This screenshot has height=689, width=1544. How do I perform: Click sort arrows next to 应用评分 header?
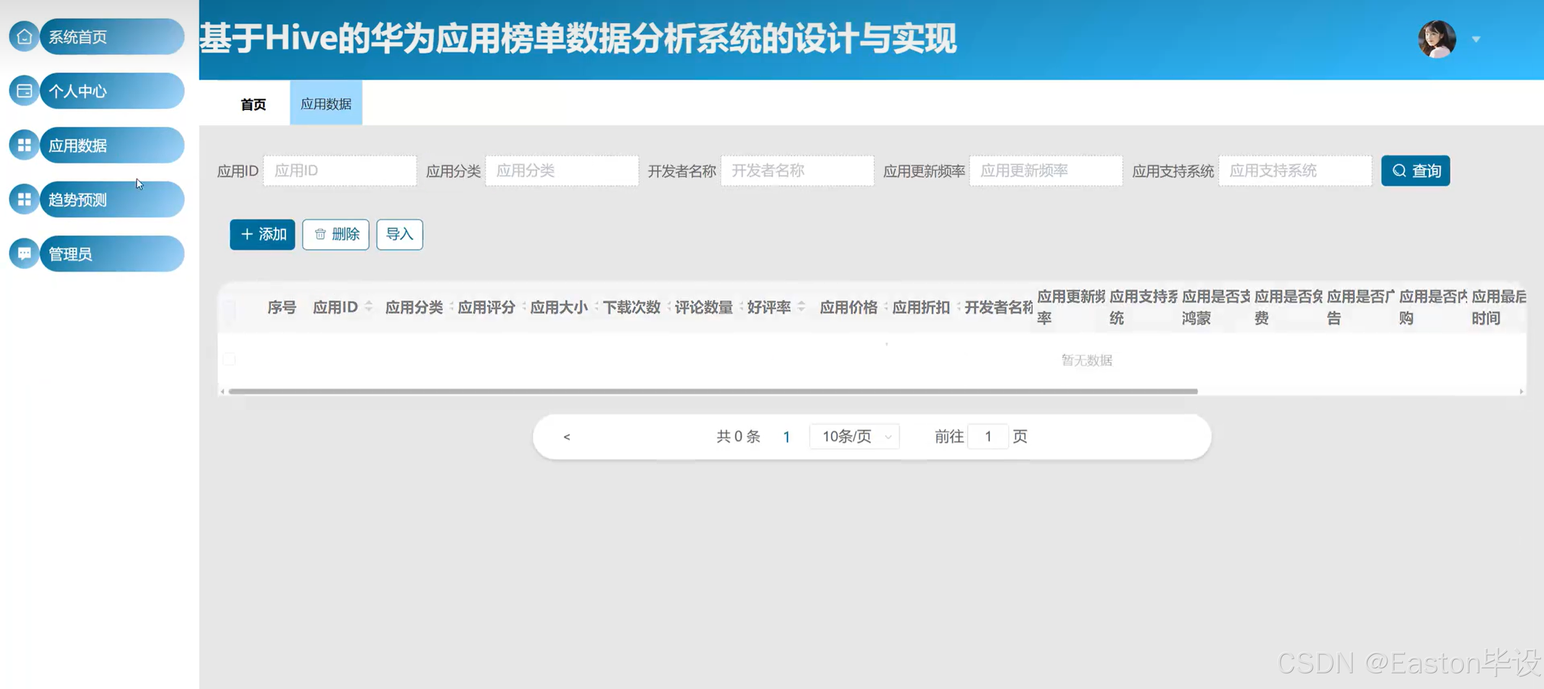523,307
